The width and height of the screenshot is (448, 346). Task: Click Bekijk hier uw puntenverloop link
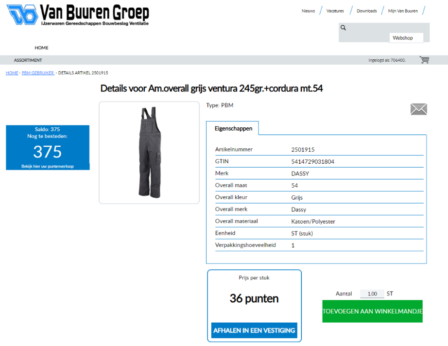click(x=48, y=166)
